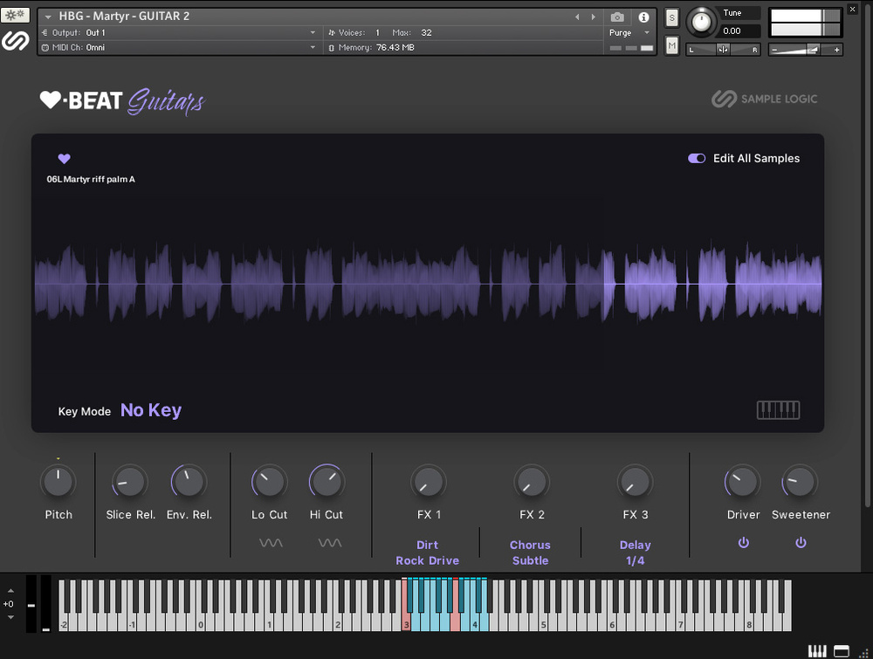This screenshot has height=659, width=873.
Task: Click the Max voices value 32
Action: point(426,33)
